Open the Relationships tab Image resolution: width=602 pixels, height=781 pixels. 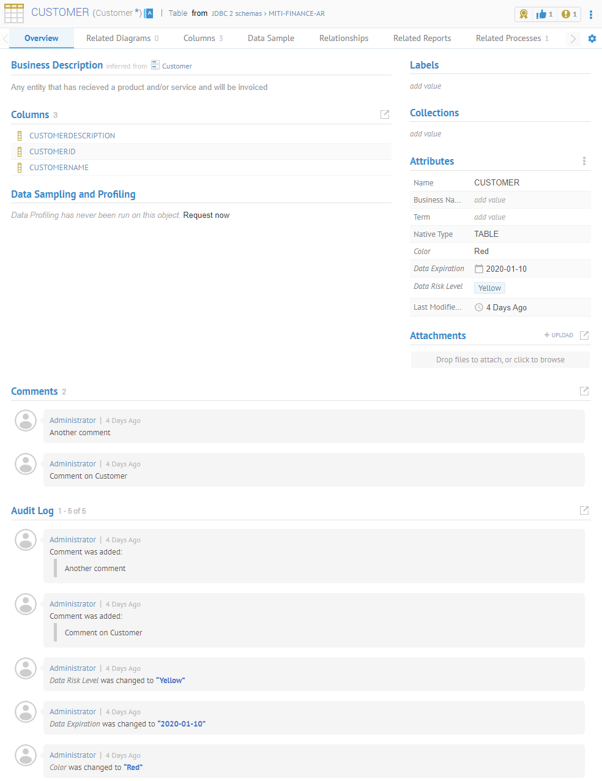344,38
